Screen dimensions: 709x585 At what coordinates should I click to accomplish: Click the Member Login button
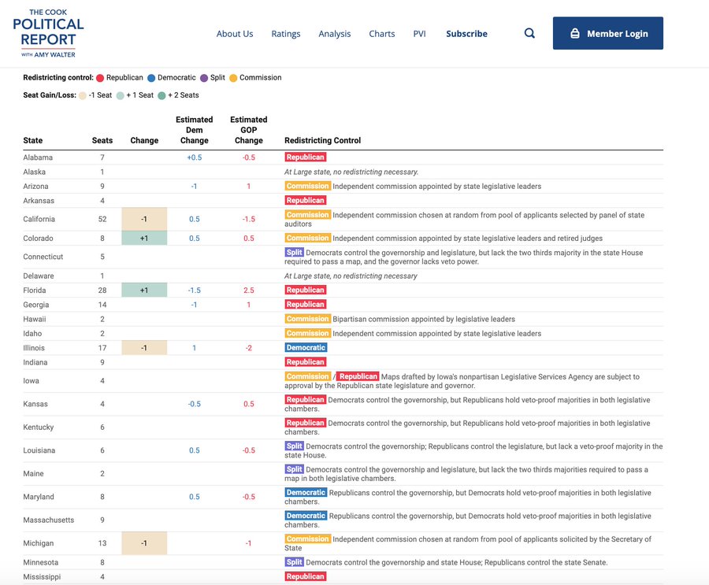(607, 33)
